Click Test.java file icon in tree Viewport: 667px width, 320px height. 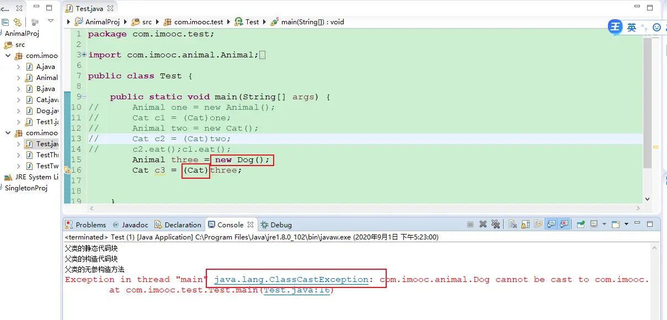[x=30, y=143]
